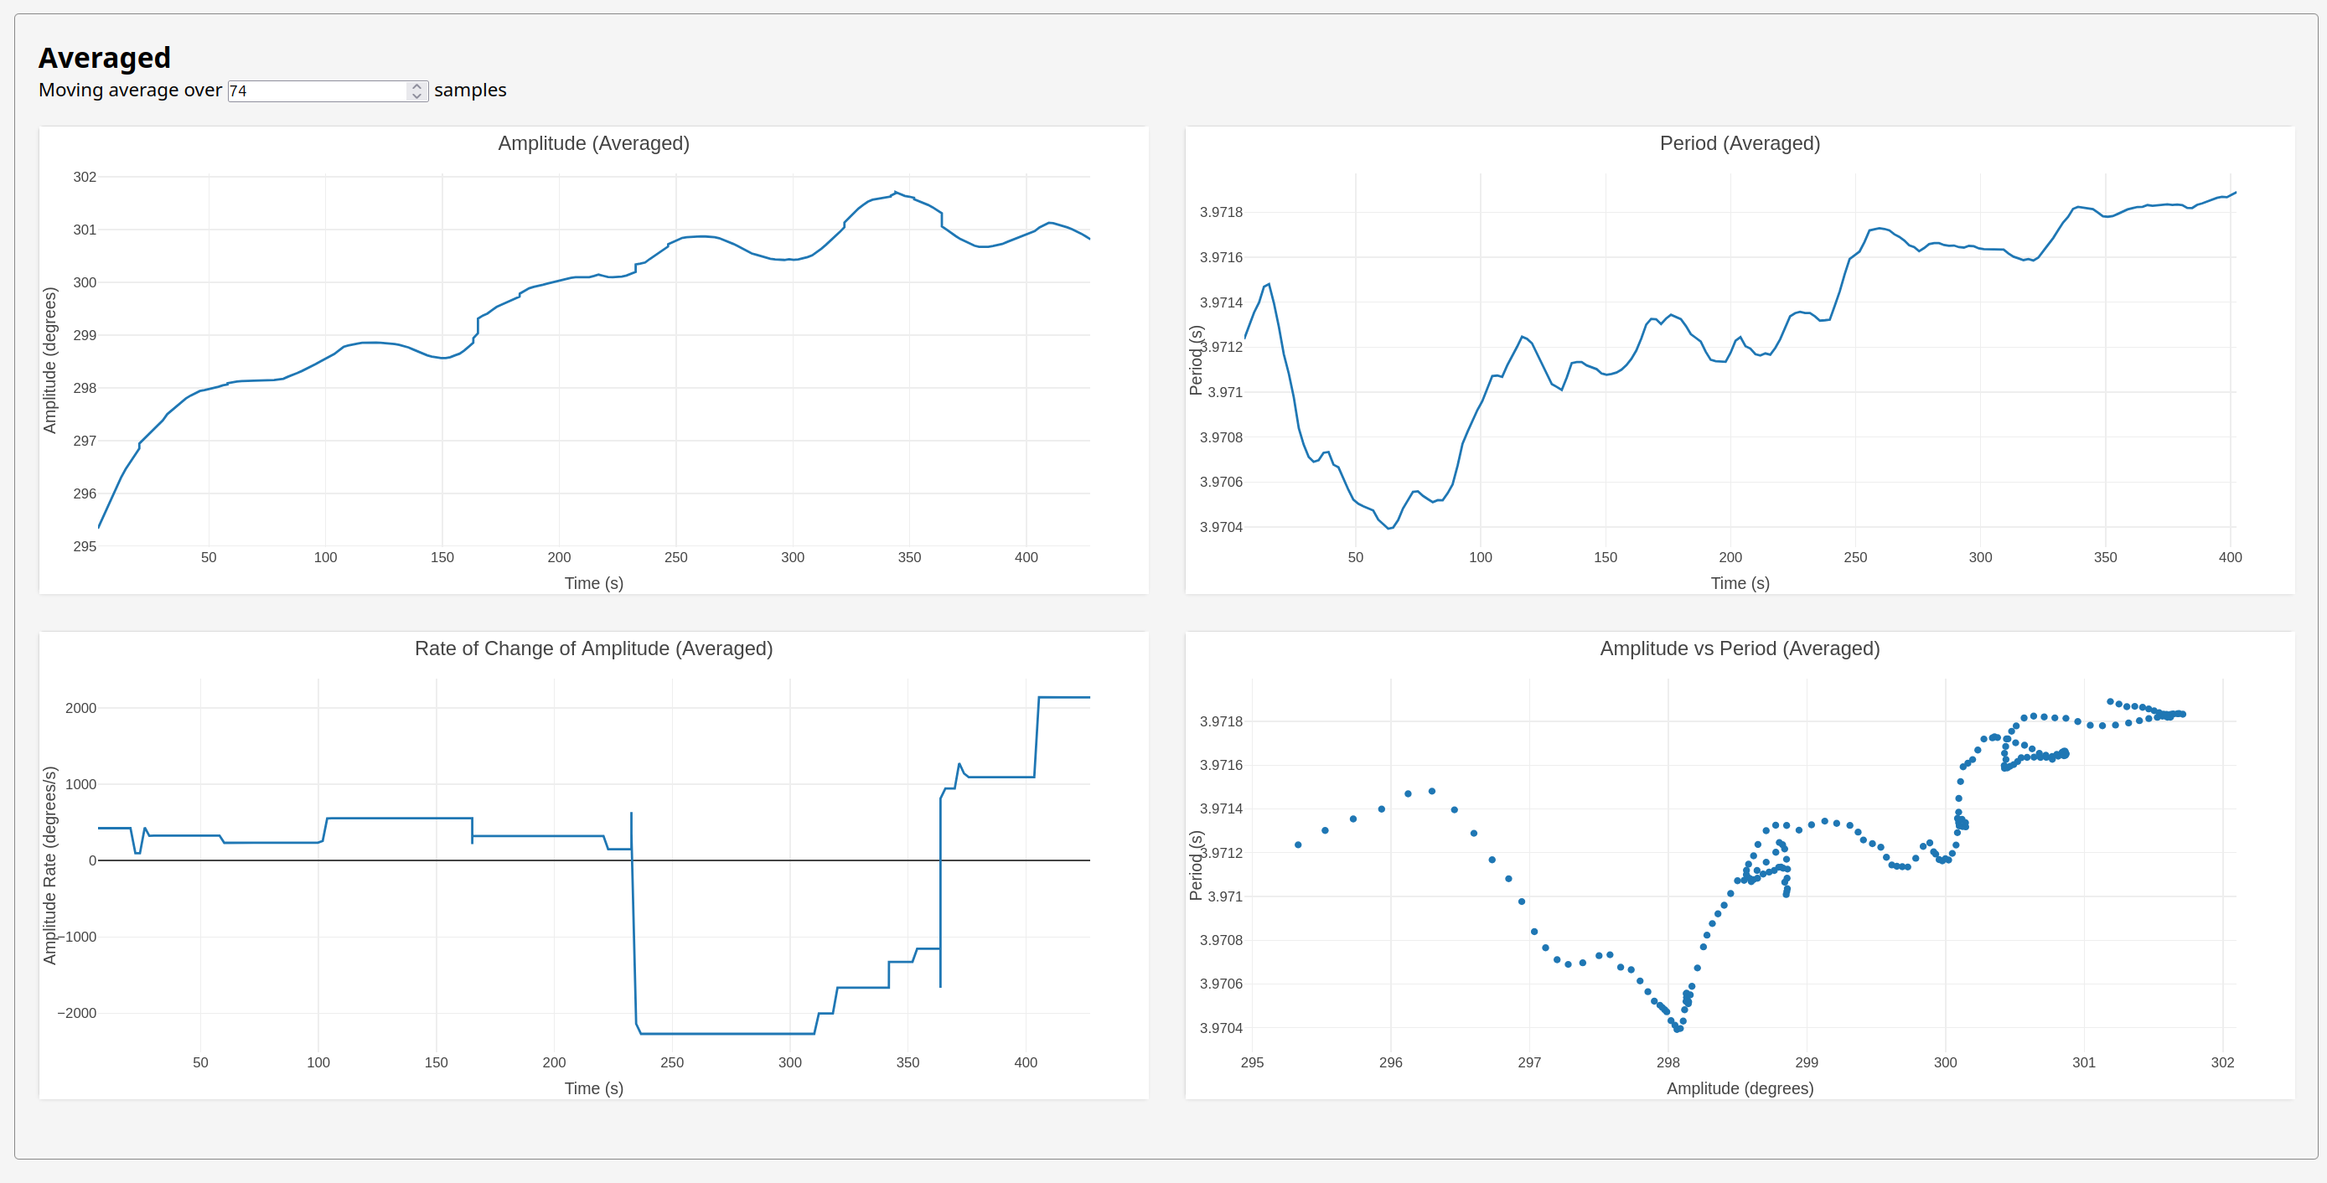Image resolution: width=2327 pixels, height=1183 pixels.
Task: Click the leftmost scatter point in Amplitude vs Period
Action: click(1297, 845)
